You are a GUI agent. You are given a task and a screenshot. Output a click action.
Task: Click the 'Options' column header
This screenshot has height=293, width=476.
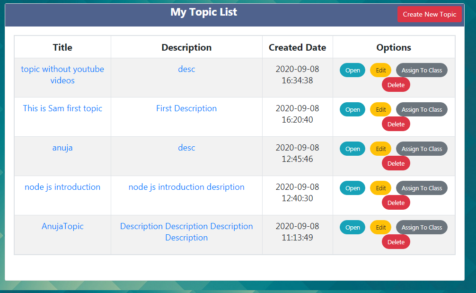point(394,47)
